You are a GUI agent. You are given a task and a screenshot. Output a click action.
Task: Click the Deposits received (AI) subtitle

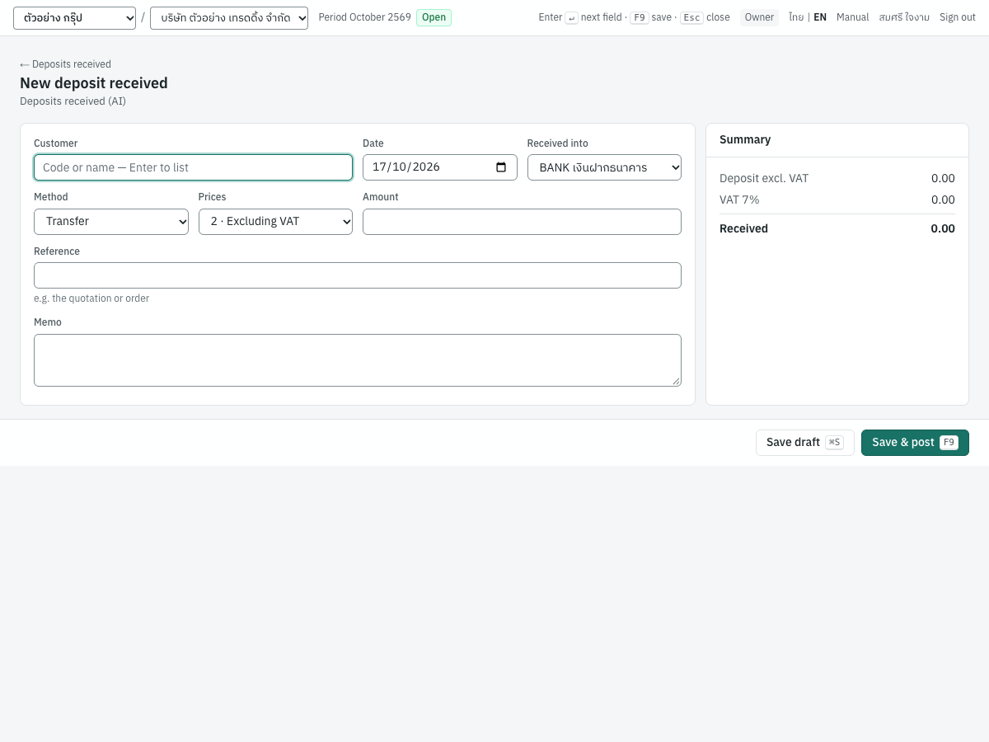click(73, 101)
